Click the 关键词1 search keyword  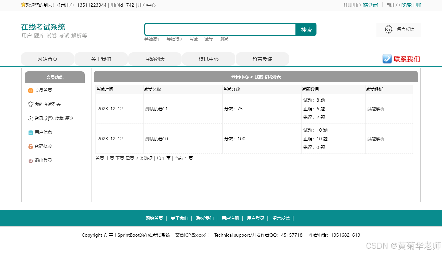click(152, 39)
